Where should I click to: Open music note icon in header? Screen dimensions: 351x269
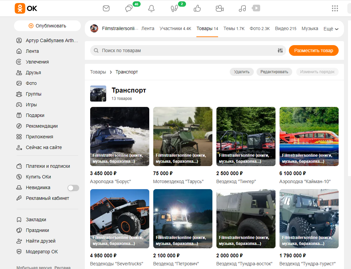pyautogui.click(x=242, y=8)
